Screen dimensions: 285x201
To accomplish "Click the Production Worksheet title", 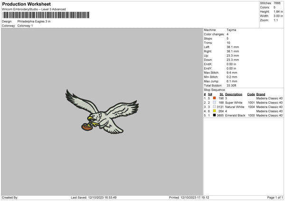I will 26,4.
